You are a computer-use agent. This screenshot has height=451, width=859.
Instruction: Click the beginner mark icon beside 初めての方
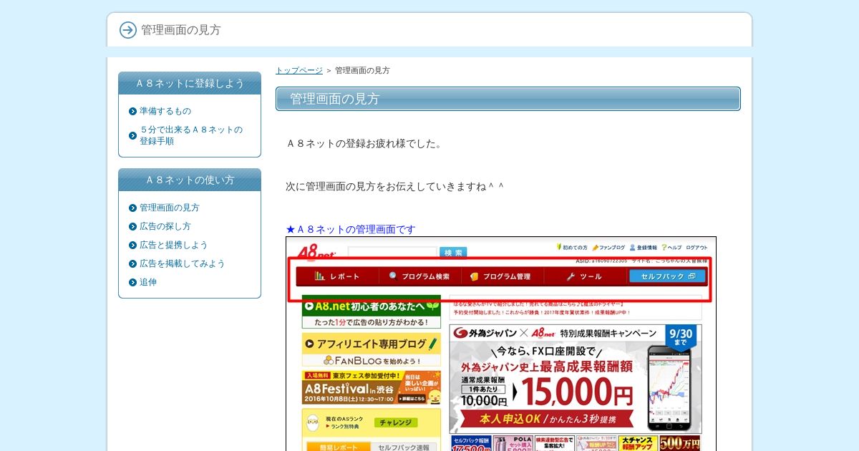[x=558, y=247]
